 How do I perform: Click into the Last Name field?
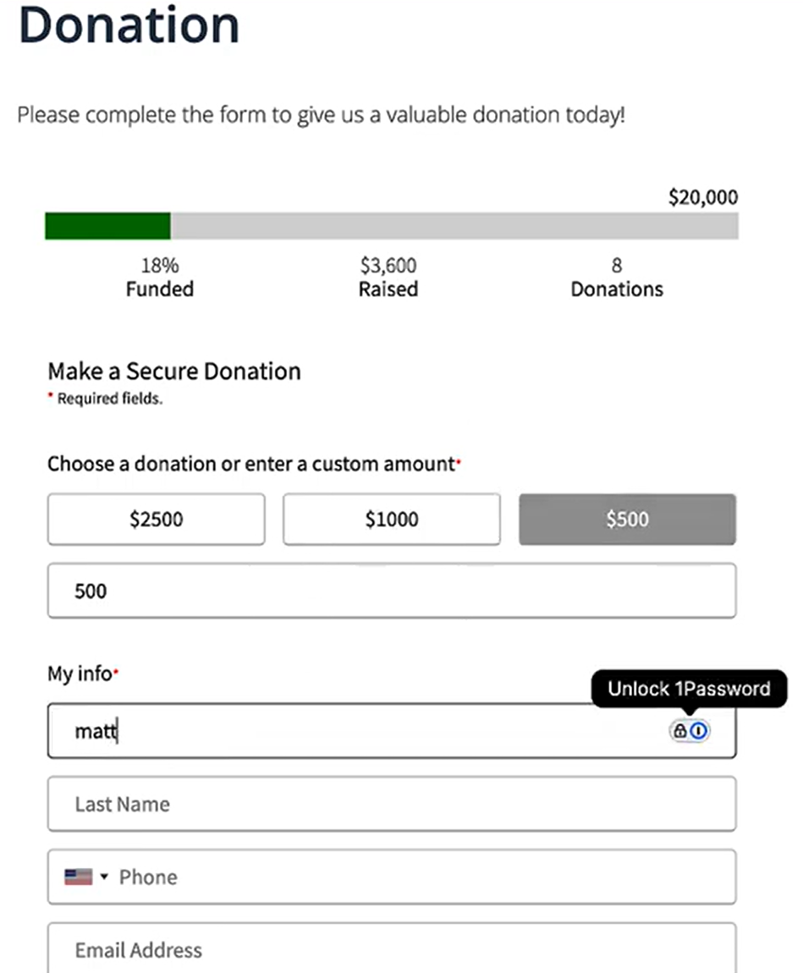[392, 804]
